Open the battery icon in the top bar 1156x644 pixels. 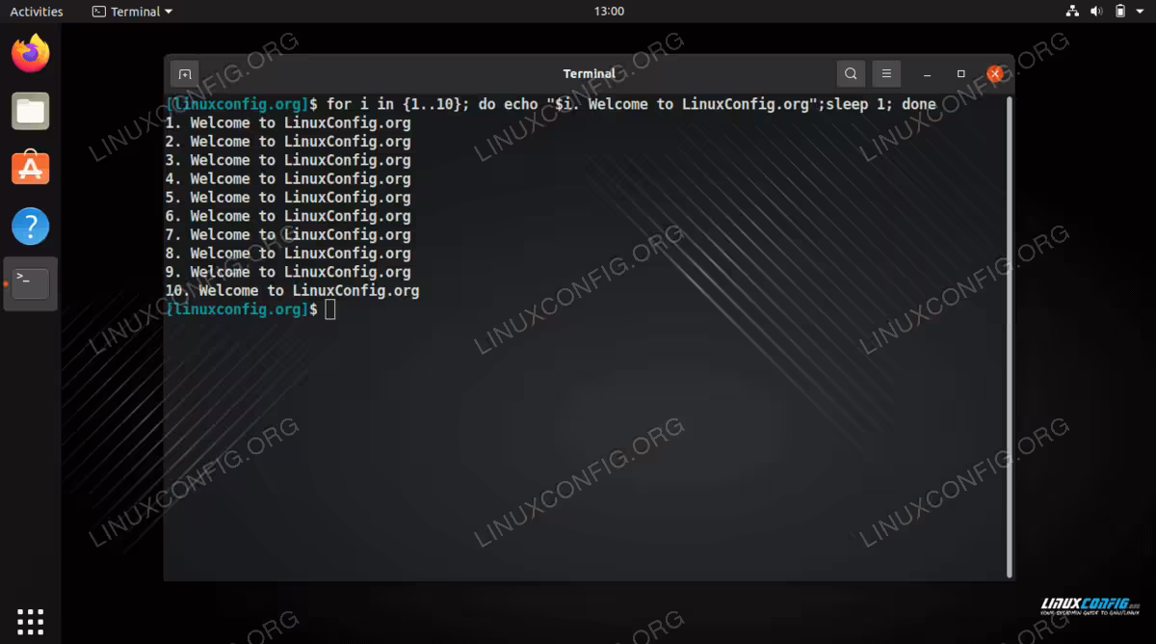[1120, 12]
